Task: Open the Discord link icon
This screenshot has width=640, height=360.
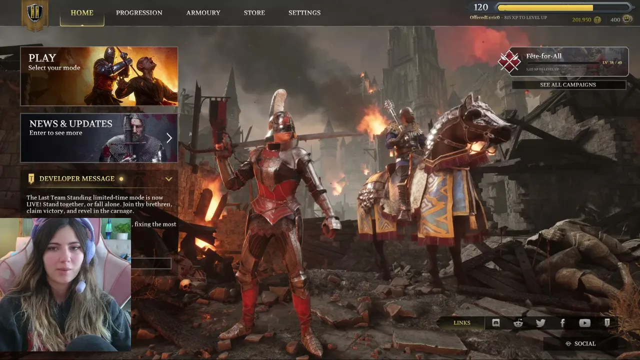Action: point(495,323)
